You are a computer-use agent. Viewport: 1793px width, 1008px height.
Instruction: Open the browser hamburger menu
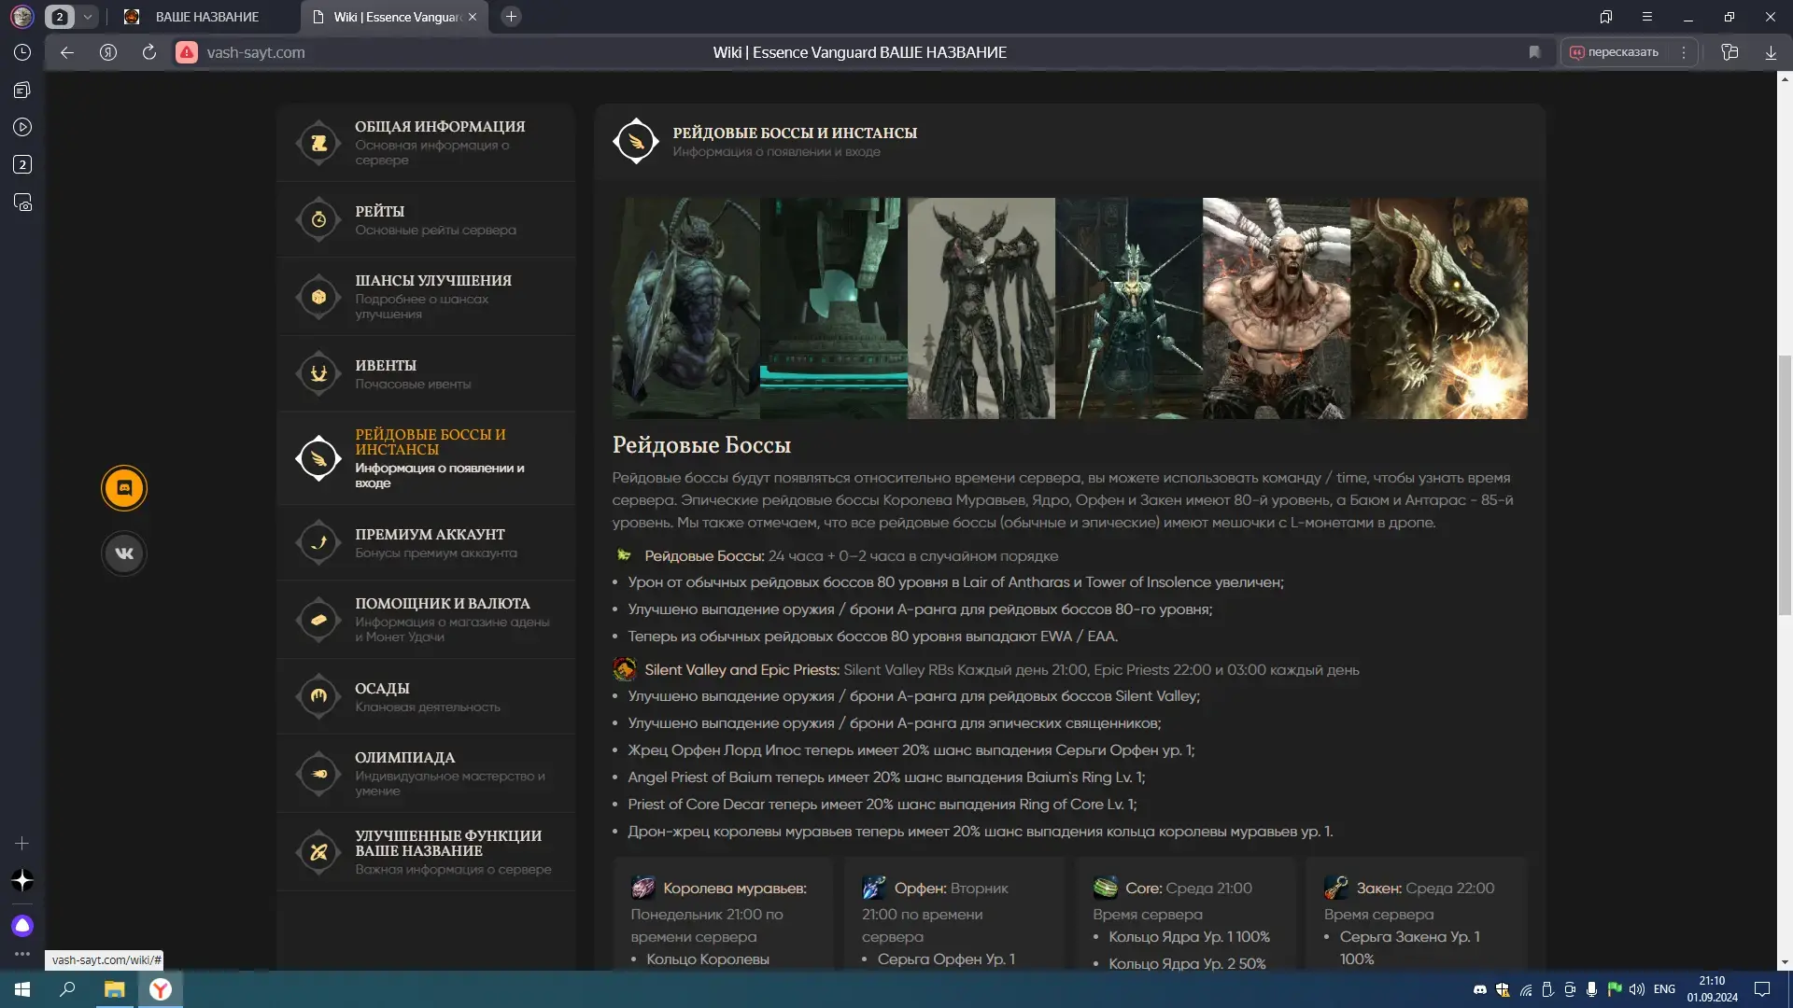coord(1647,17)
